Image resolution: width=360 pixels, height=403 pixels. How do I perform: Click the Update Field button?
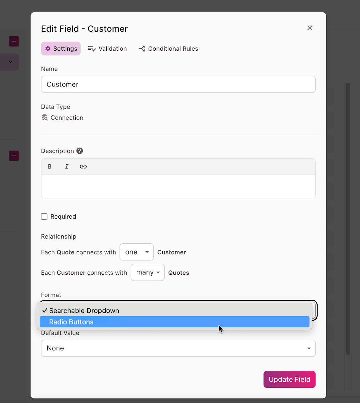click(x=289, y=379)
